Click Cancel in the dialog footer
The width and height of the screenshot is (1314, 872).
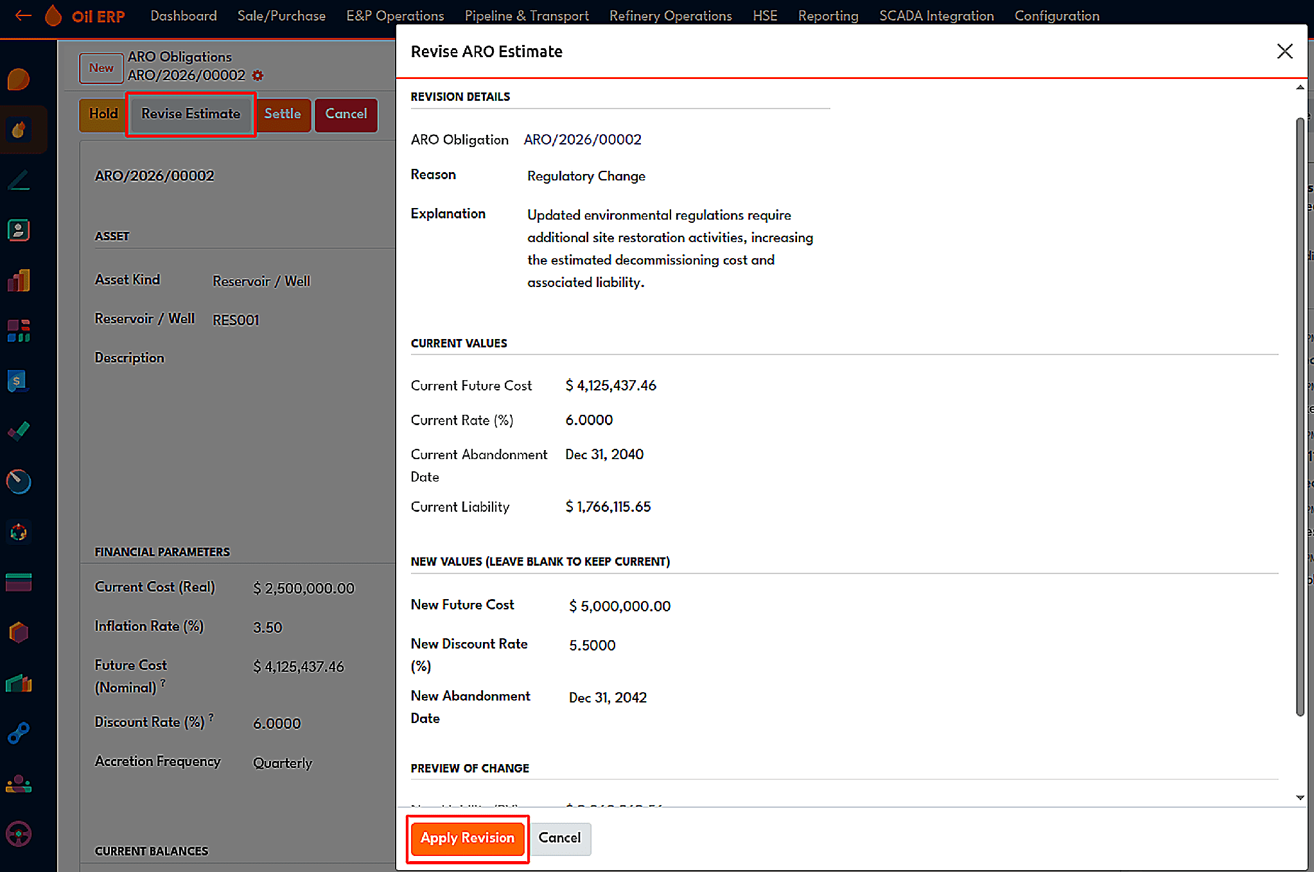click(559, 838)
